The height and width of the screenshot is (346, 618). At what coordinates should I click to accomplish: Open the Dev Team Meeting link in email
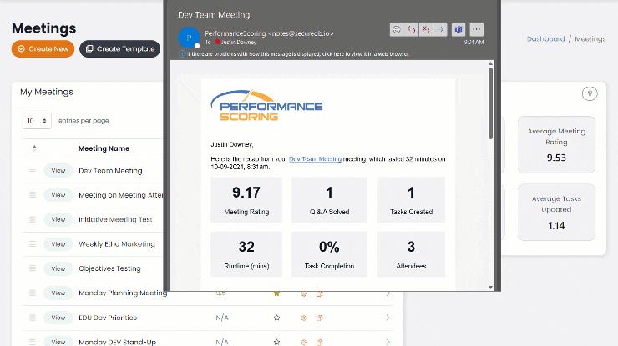click(x=315, y=158)
